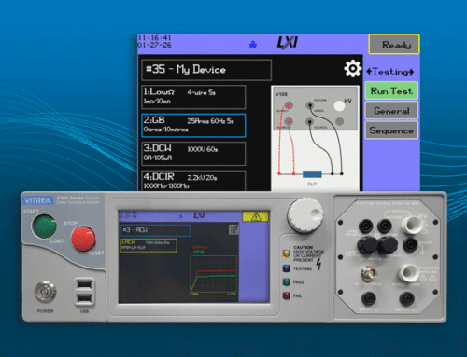Tap the LXI logo on front-panel screen

(x=199, y=215)
